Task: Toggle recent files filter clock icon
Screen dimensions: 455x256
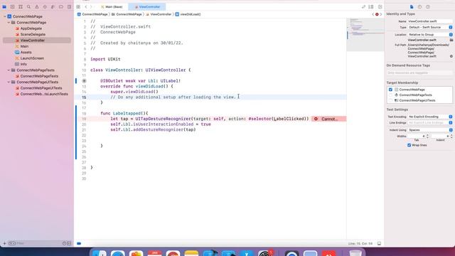Action: [64, 243]
